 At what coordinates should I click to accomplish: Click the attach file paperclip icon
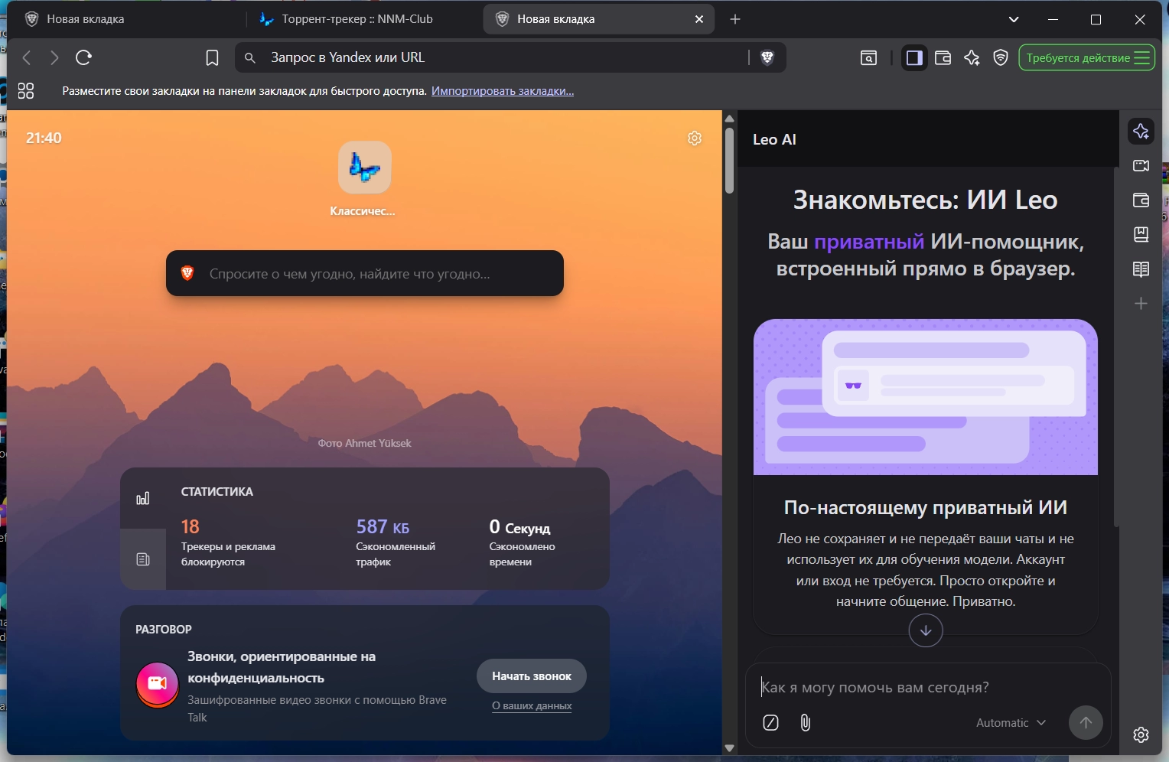805,722
